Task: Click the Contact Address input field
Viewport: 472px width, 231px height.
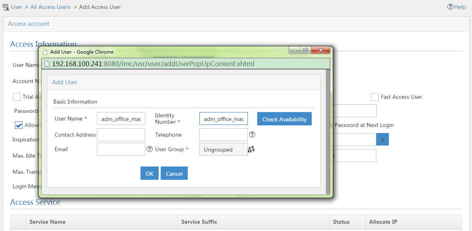Action: tap(121, 135)
